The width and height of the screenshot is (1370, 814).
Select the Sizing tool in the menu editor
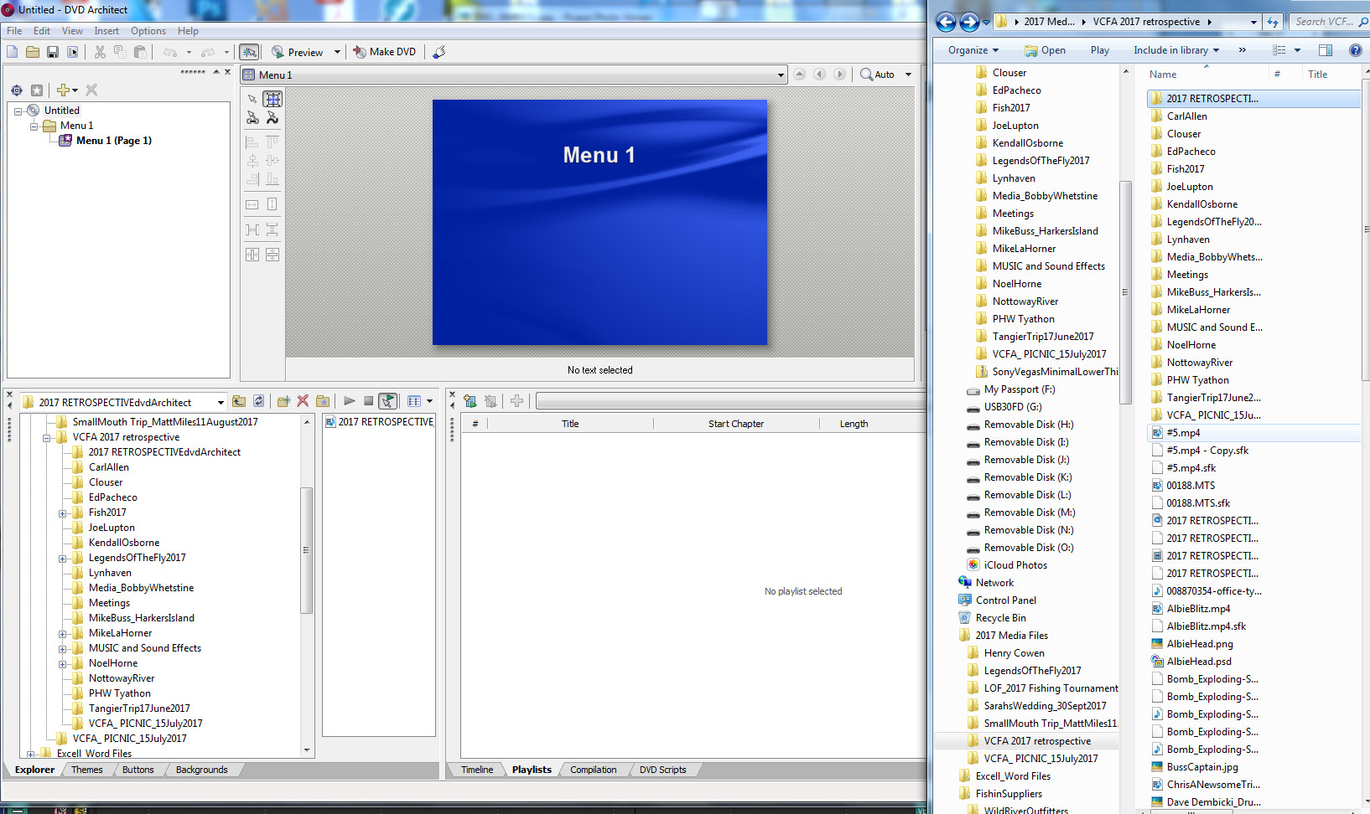pyautogui.click(x=272, y=99)
